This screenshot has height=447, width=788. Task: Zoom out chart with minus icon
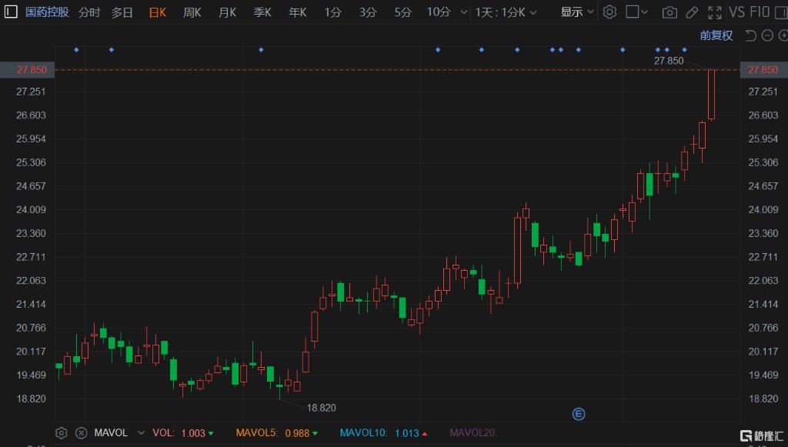pos(766,35)
